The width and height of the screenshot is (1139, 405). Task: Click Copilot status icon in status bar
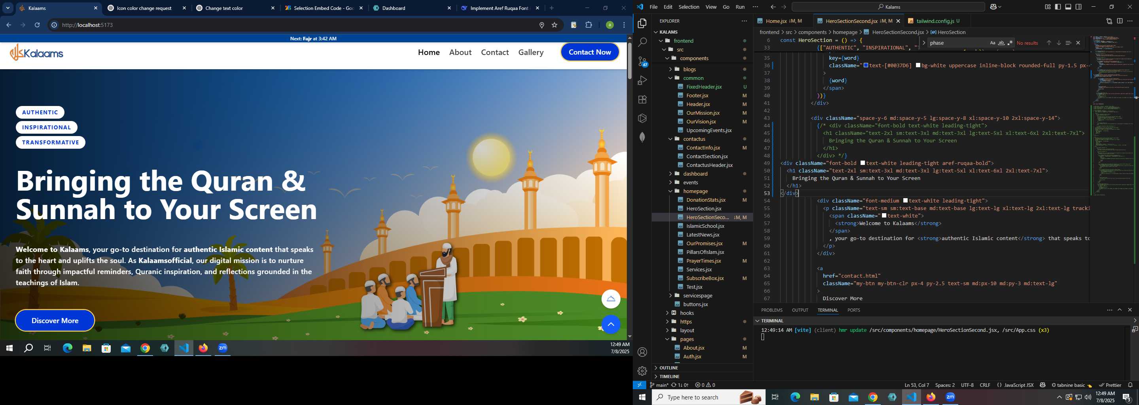tap(1043, 385)
